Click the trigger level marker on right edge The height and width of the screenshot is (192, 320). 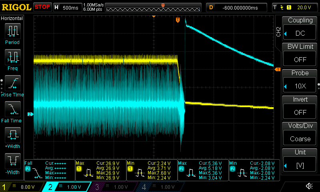[x=278, y=70]
